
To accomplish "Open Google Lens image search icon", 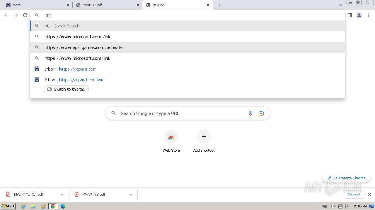I will (x=261, y=113).
